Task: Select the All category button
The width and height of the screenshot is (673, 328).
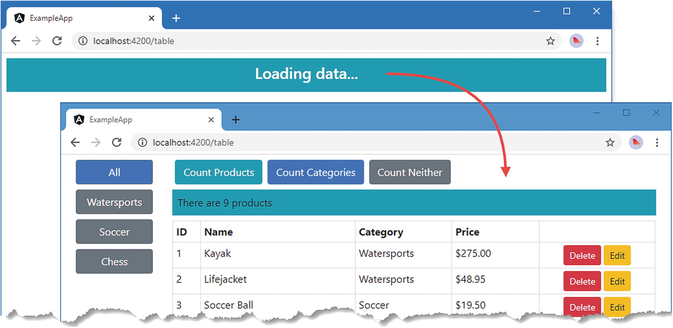Action: click(114, 172)
